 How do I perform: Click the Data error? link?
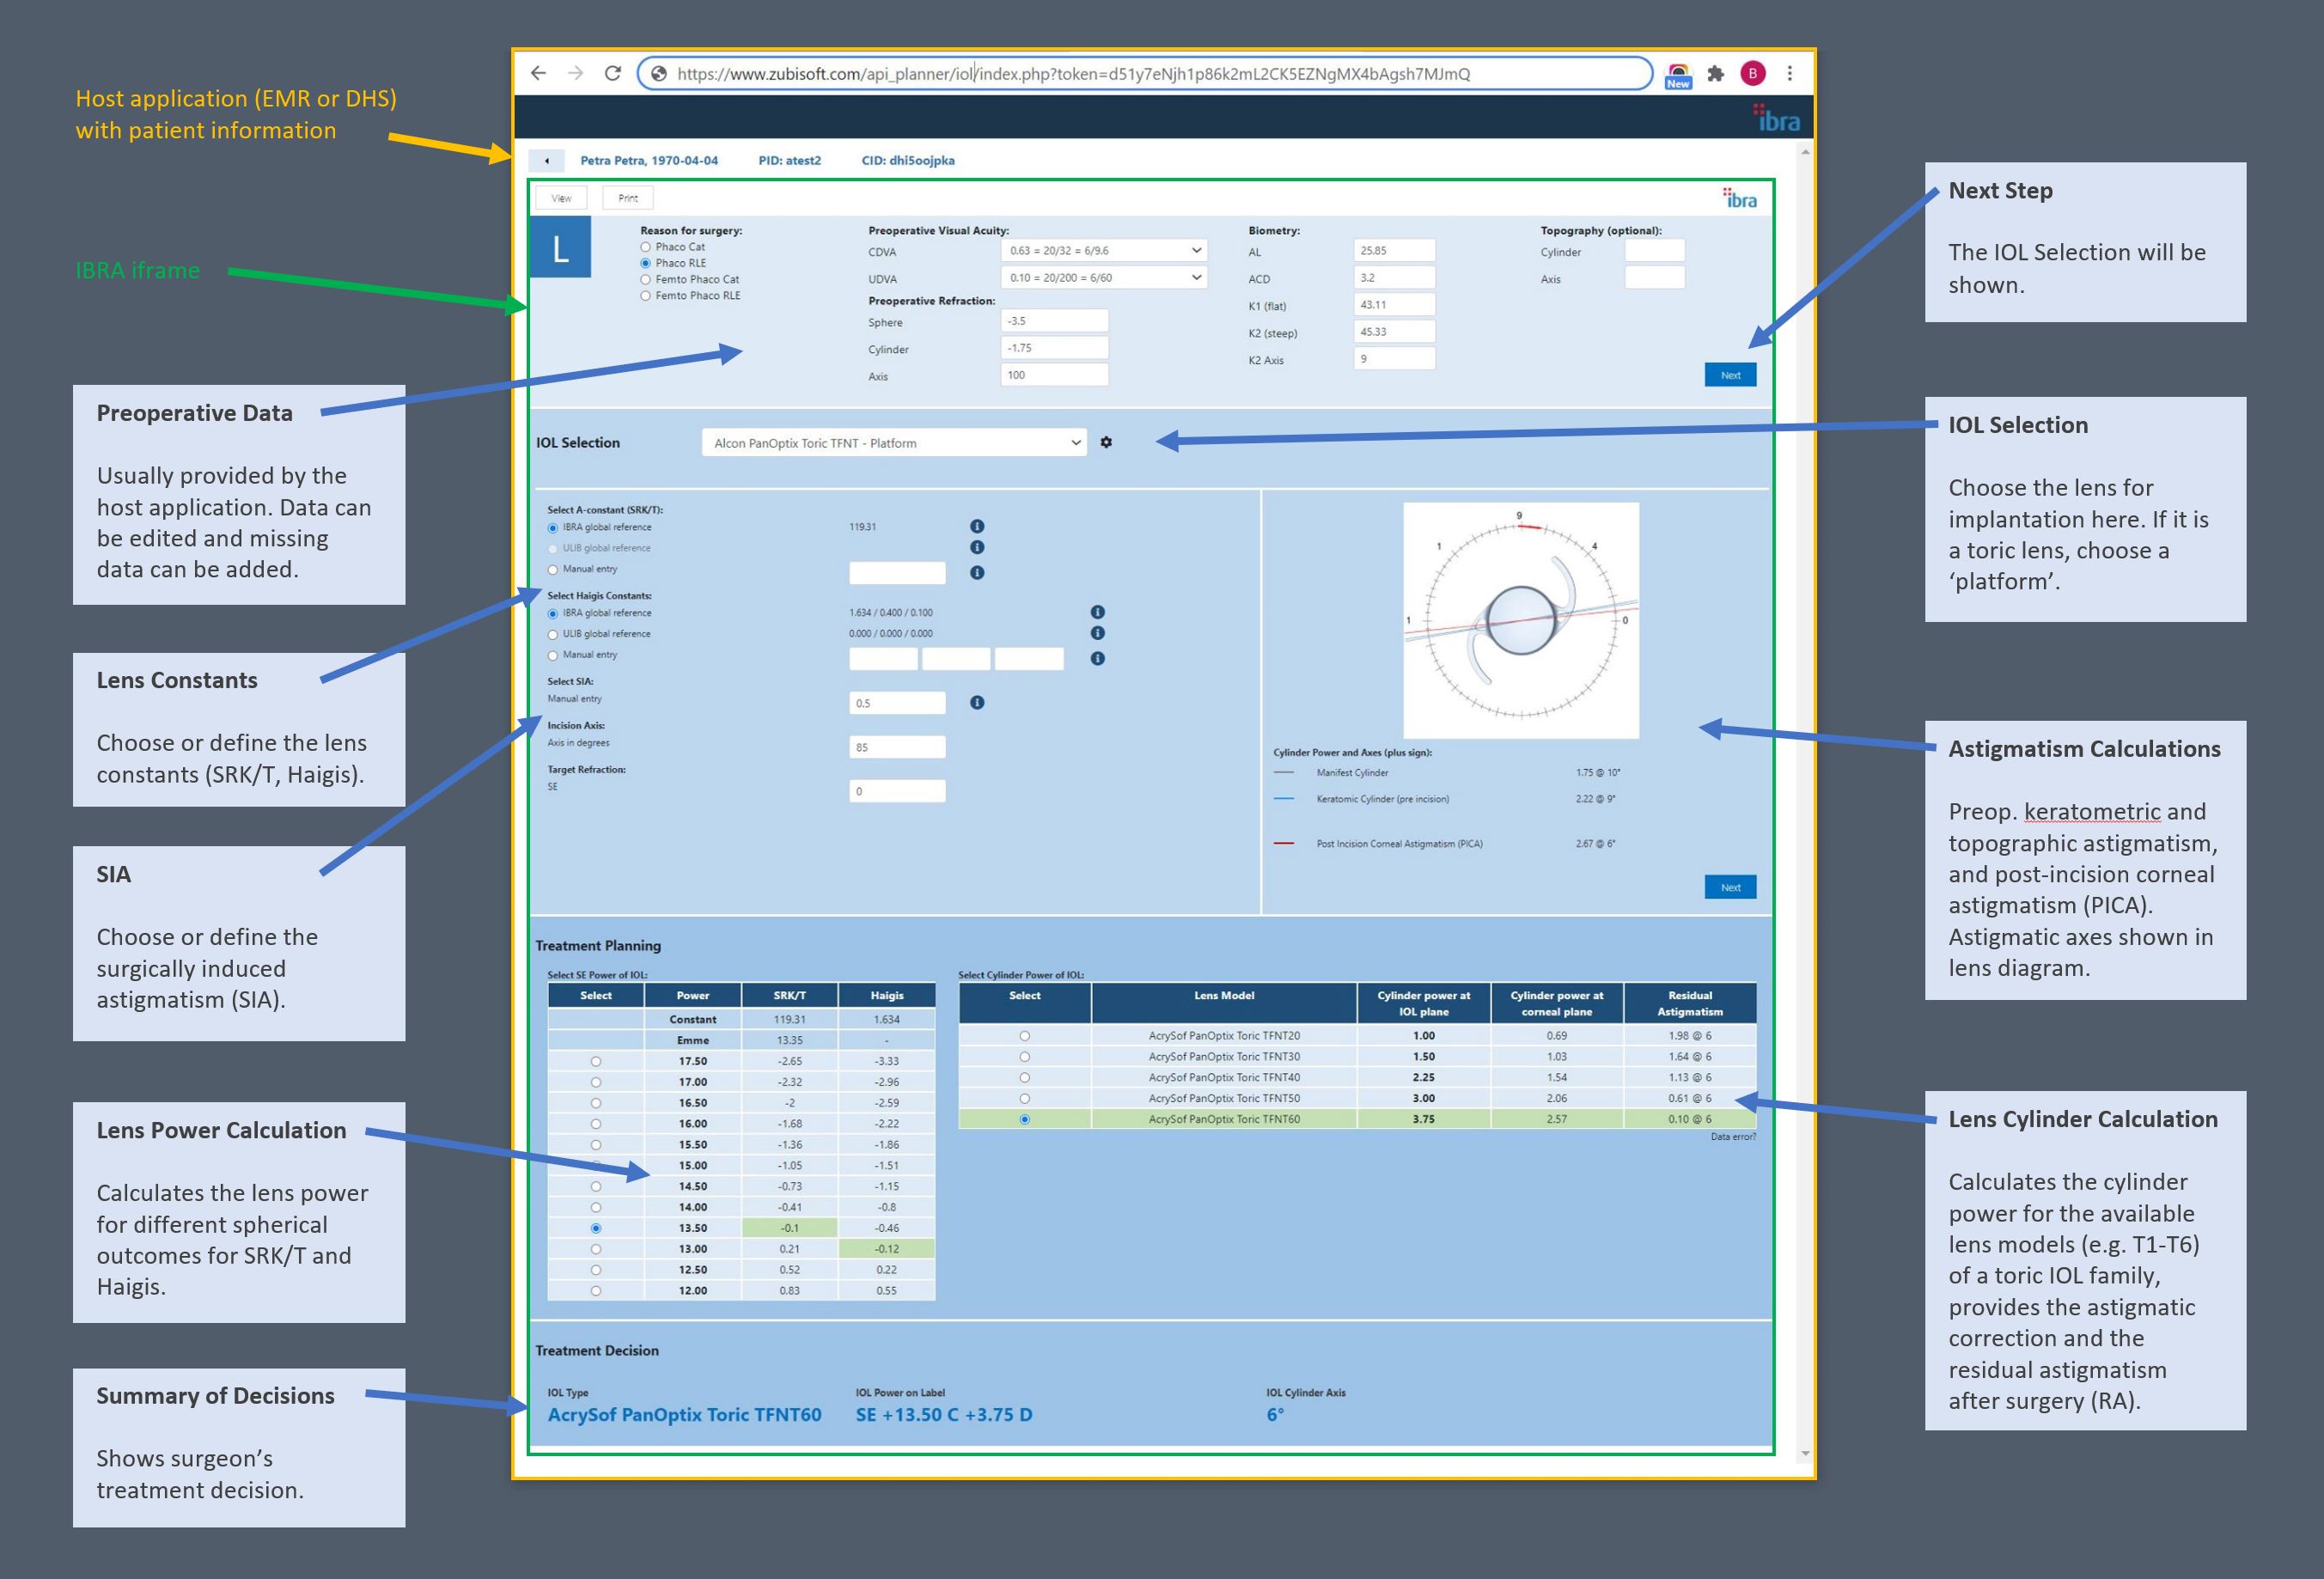(1733, 1137)
